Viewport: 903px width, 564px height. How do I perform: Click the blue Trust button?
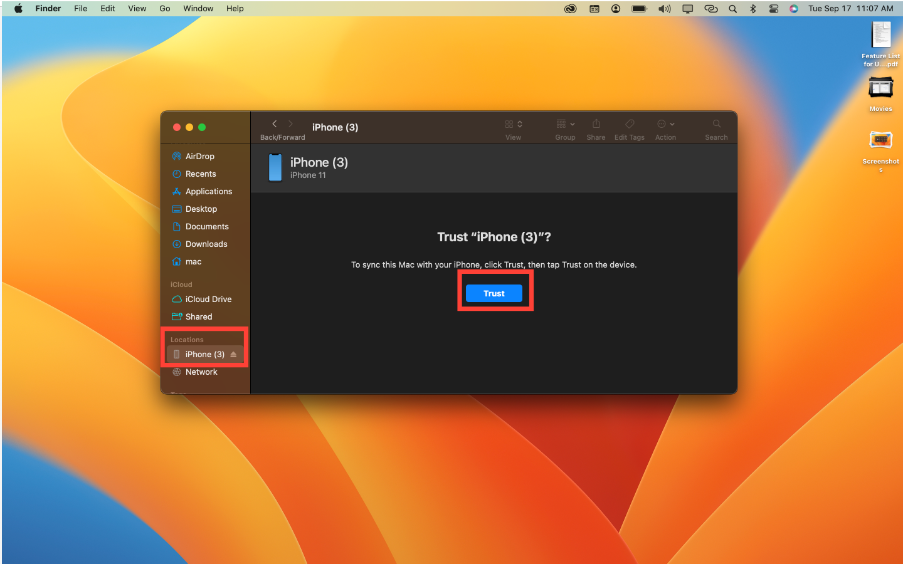pyautogui.click(x=494, y=293)
